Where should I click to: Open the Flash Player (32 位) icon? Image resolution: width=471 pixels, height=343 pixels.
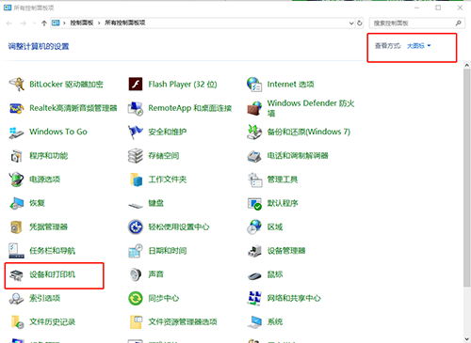coord(136,84)
